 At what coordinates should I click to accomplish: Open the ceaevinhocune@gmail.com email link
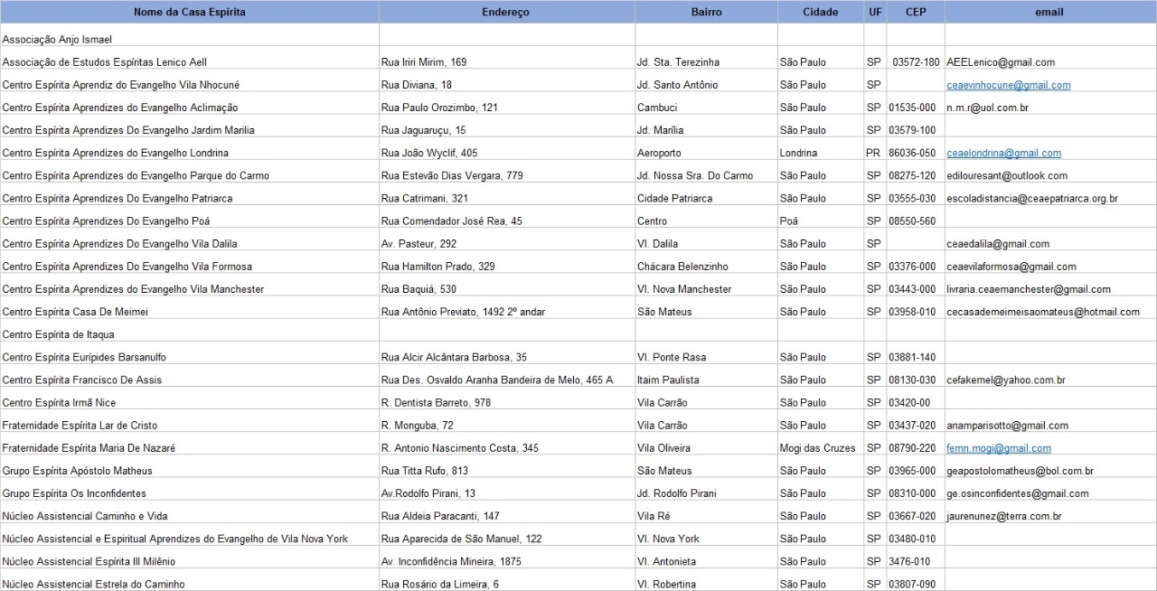point(1008,85)
